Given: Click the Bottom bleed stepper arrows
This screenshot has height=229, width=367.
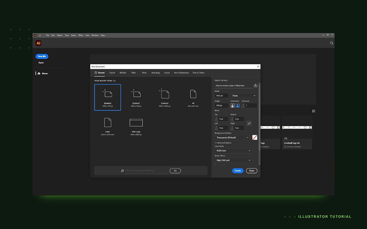Looking at the screenshot, I should tap(232, 119).
